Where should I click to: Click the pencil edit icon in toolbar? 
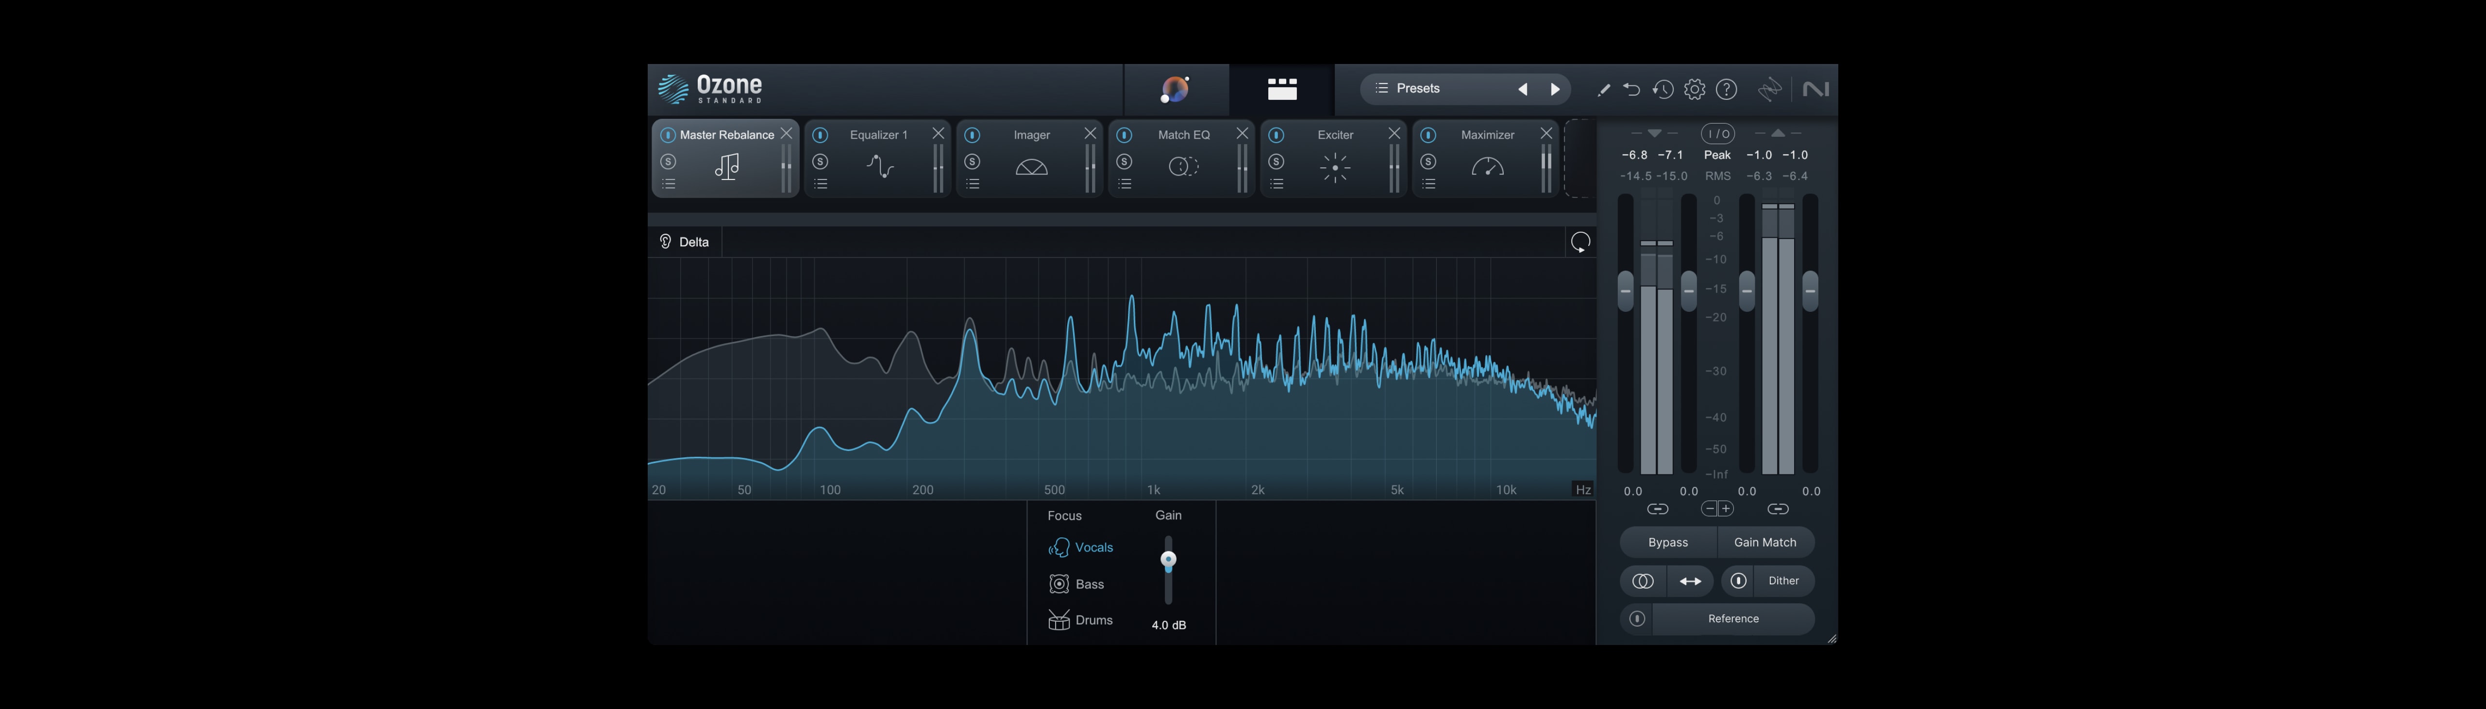[x=1603, y=90]
